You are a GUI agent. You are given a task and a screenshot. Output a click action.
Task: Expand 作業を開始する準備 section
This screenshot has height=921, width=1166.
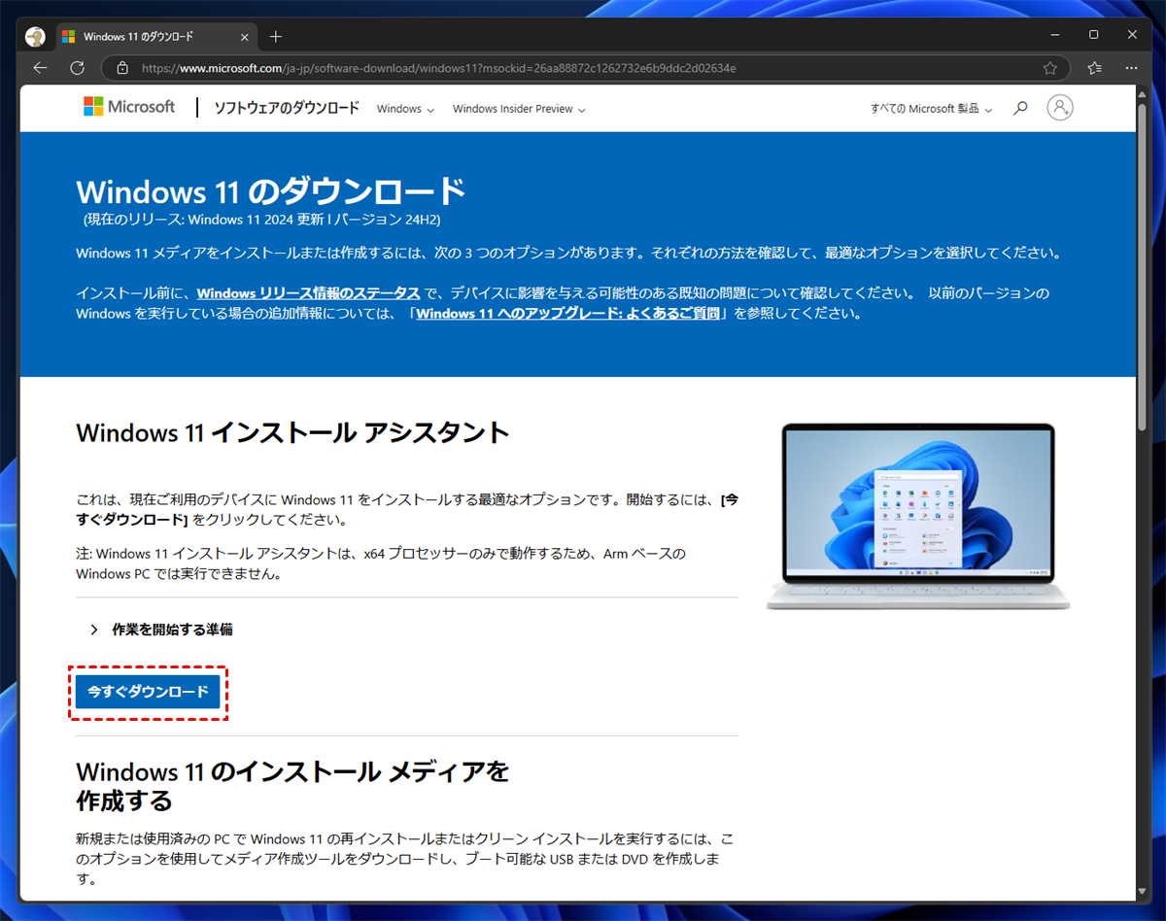161,630
